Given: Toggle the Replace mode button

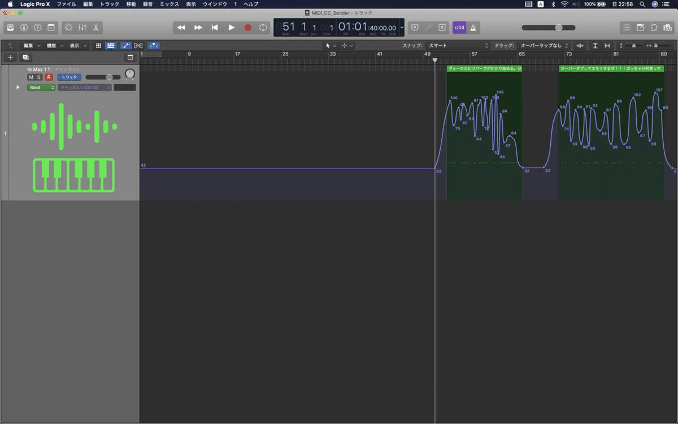Looking at the screenshot, I should click(415, 27).
